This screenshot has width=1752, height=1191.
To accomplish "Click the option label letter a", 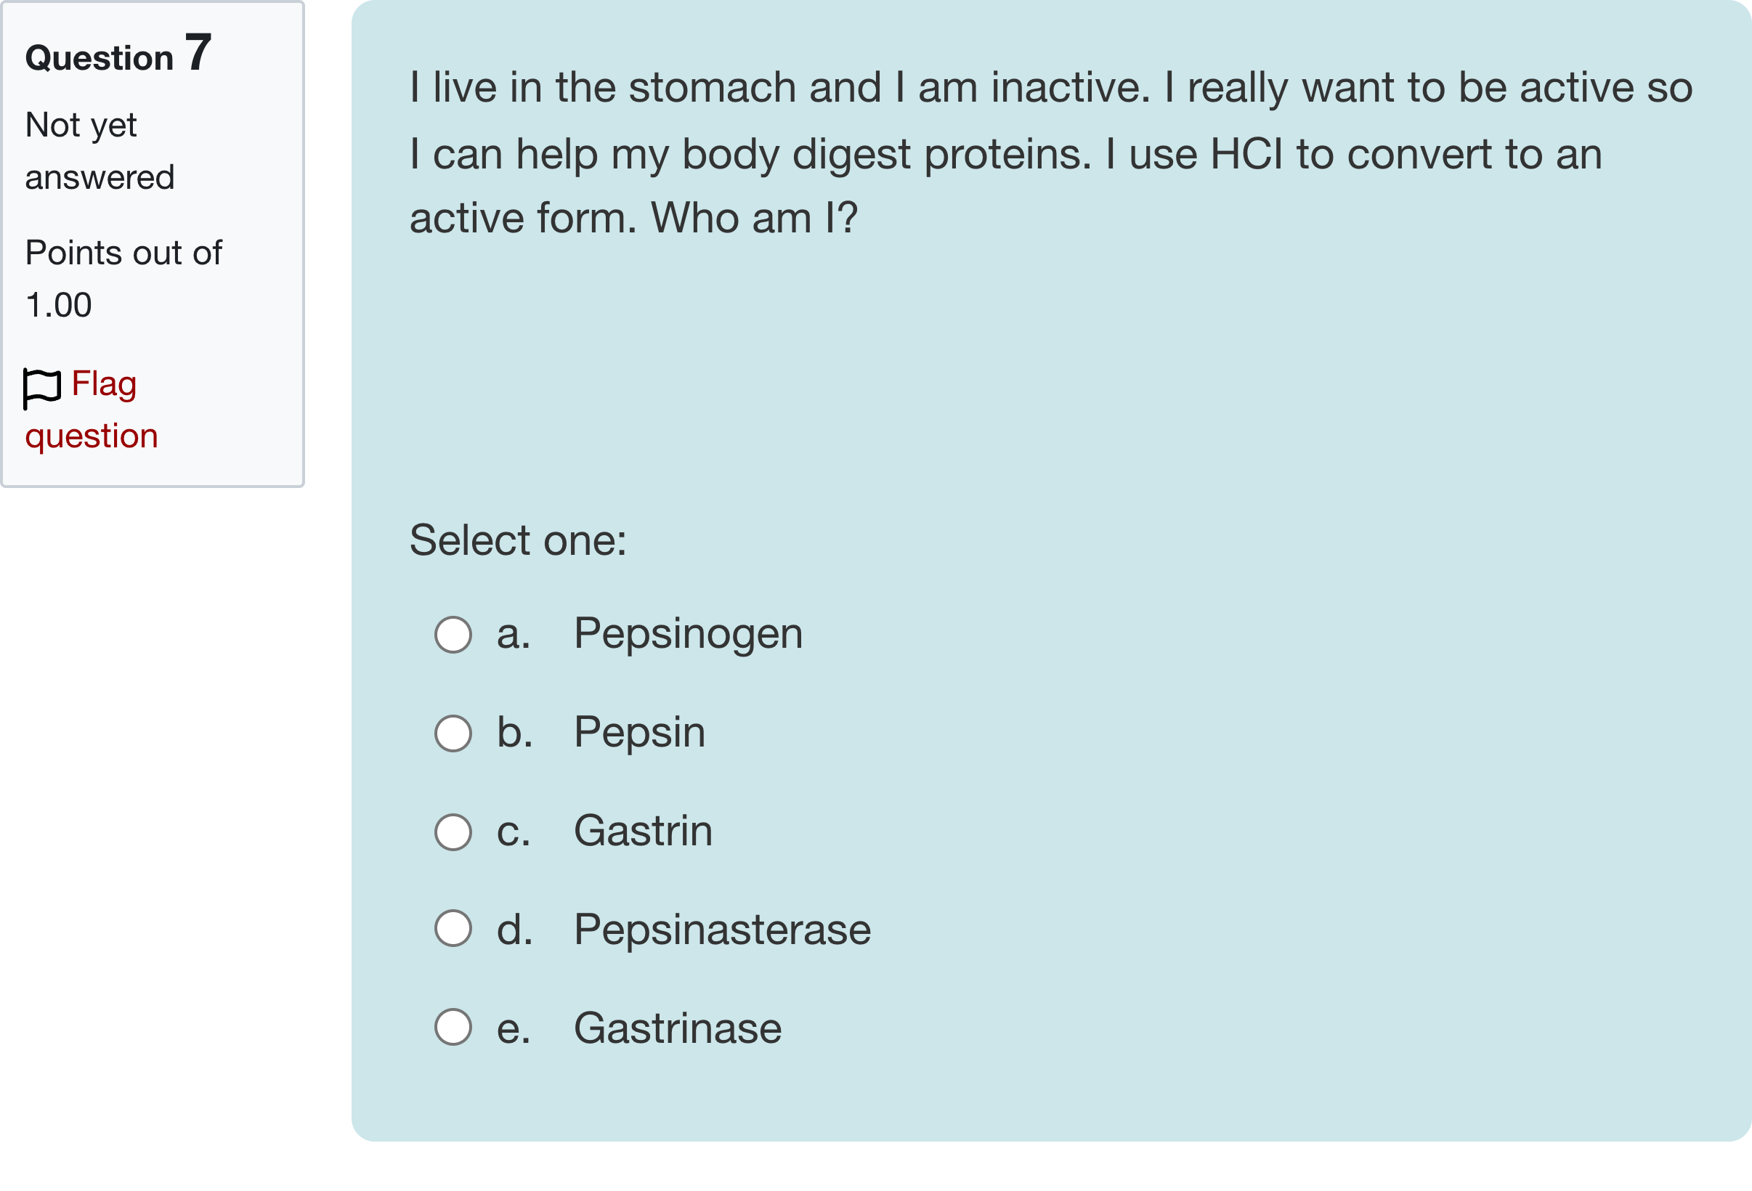I will coord(512,635).
